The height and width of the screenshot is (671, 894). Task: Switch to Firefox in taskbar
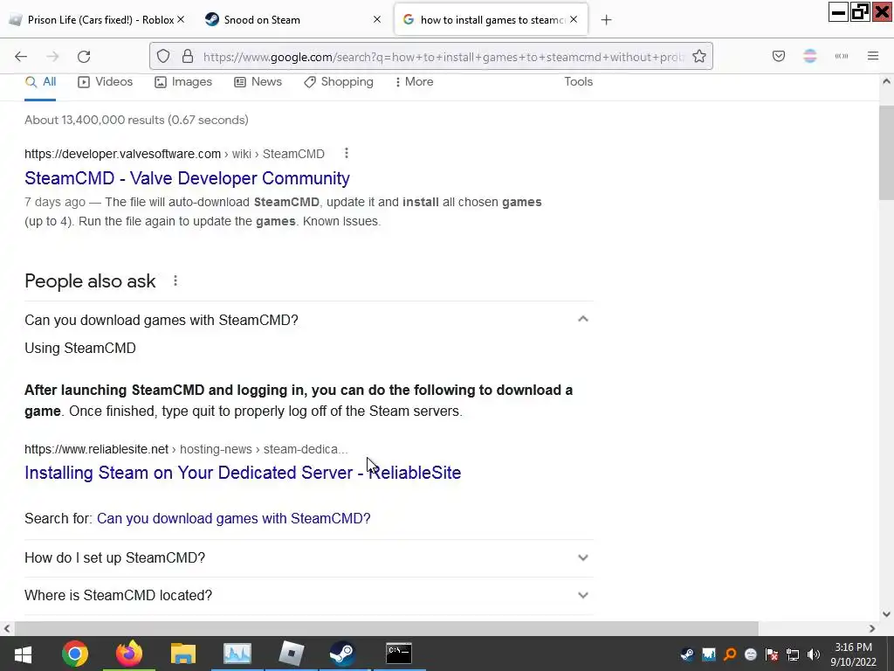point(129,654)
